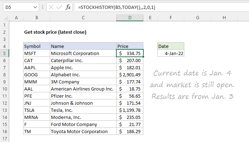249x142 pixels.
Task: Select the MSFT symbol cell
Action: coord(37,53)
